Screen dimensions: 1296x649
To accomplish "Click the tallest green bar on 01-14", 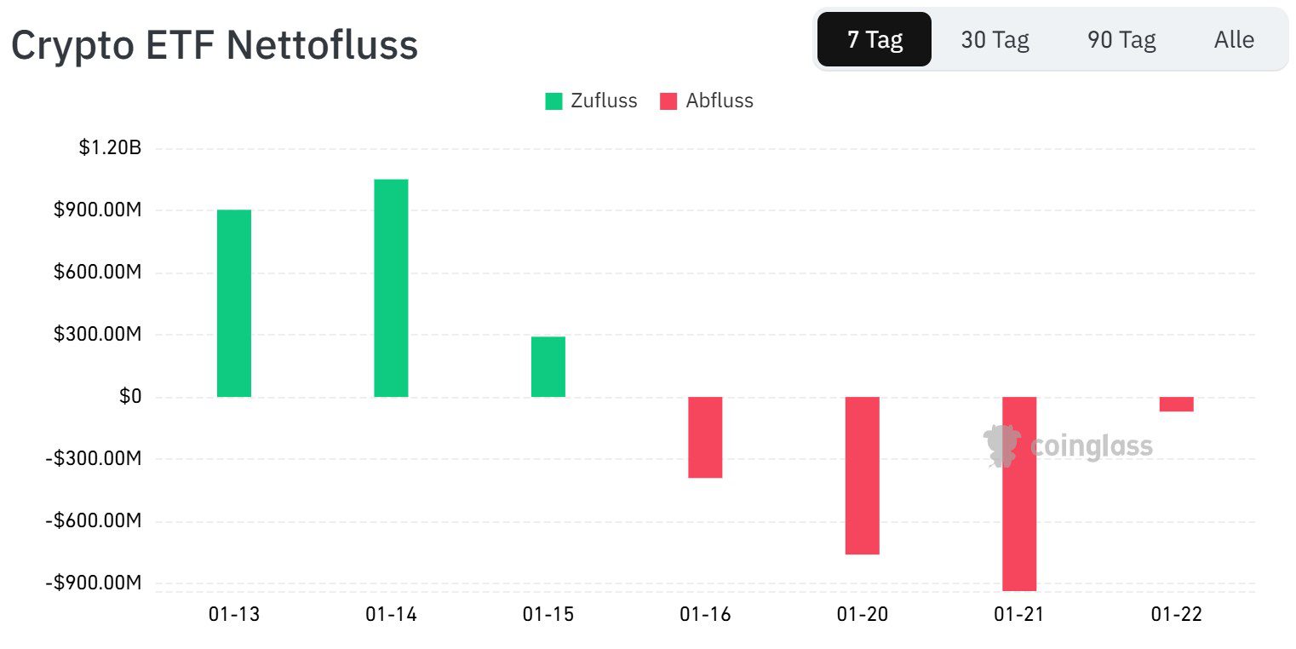I will (x=391, y=288).
